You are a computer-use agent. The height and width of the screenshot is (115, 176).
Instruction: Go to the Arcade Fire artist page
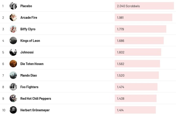pos(29,18)
